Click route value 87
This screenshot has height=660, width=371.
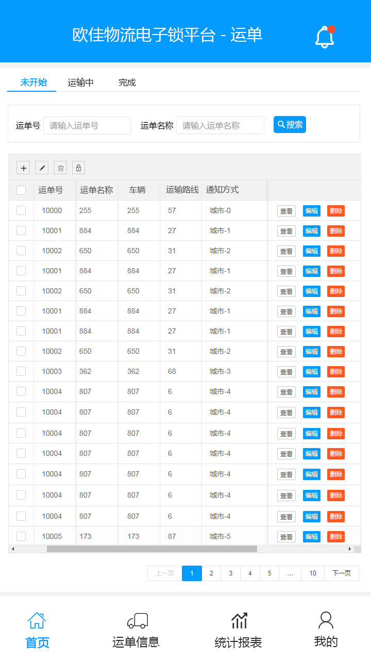(x=172, y=536)
